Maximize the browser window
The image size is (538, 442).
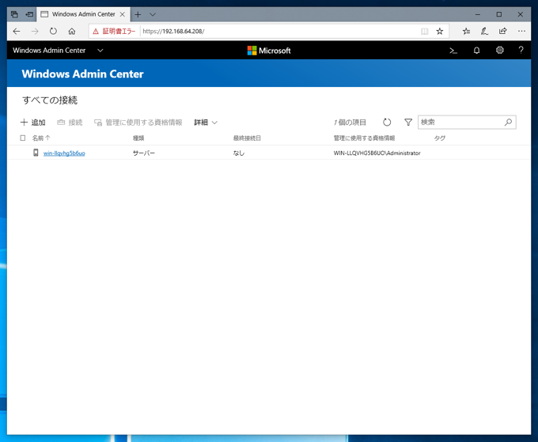(499, 14)
